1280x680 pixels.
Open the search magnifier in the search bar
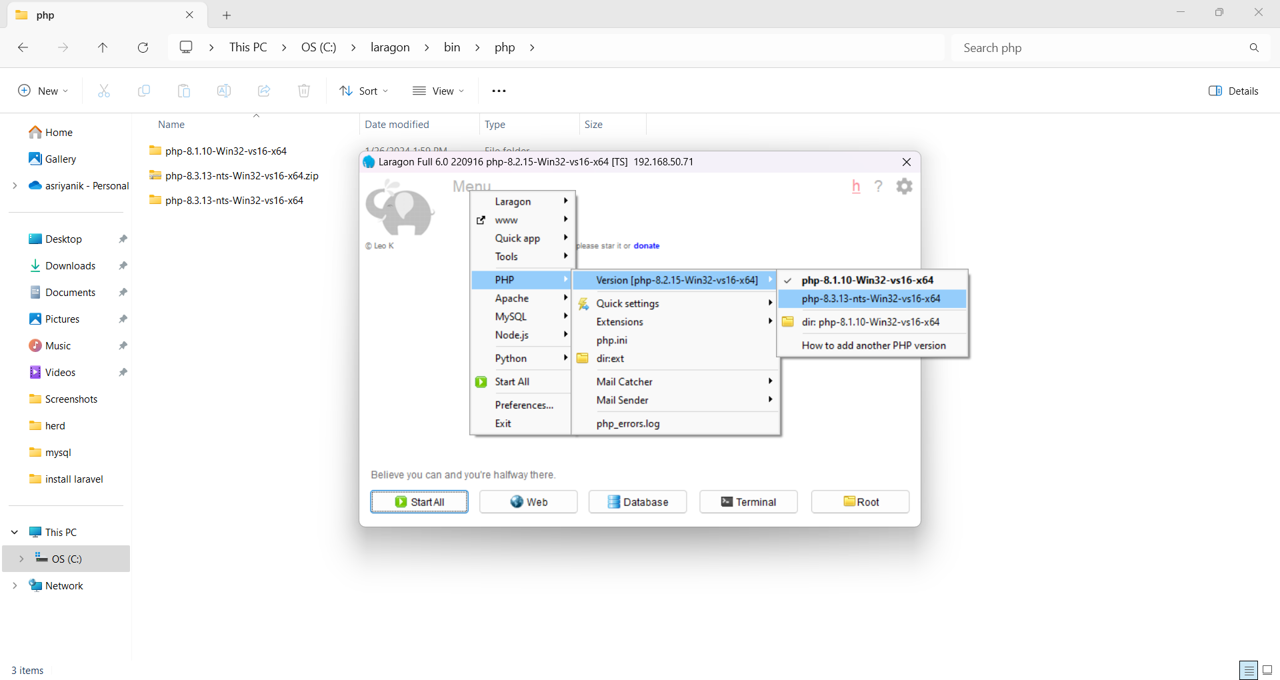(x=1254, y=47)
